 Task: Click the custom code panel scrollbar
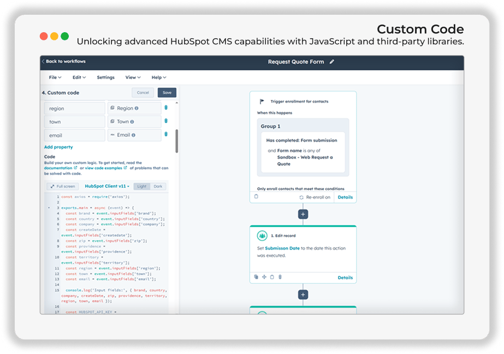pos(176,141)
